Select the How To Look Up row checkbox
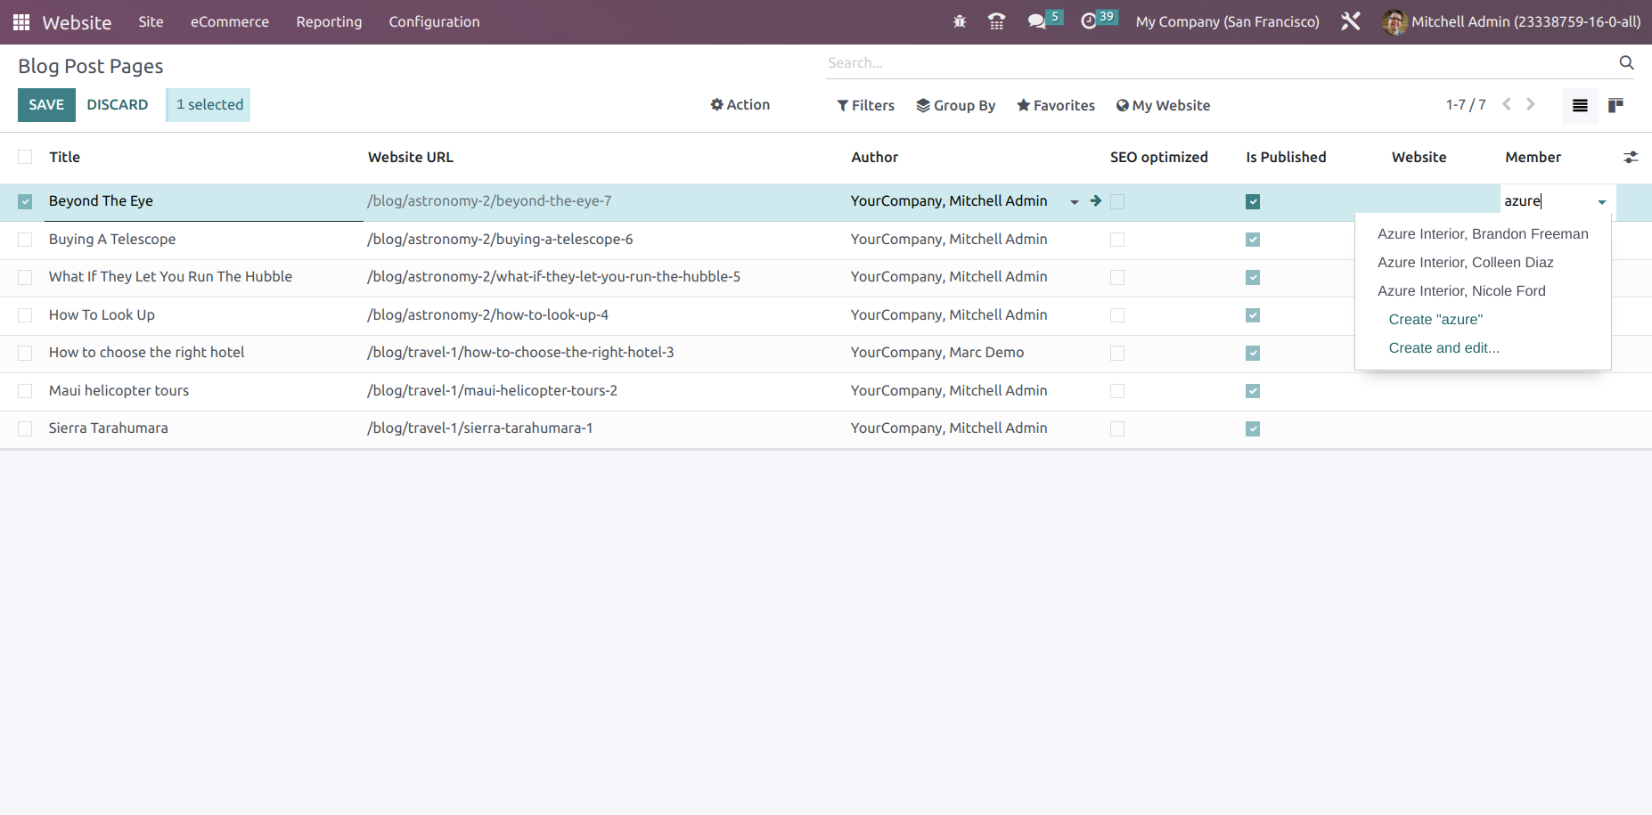 point(24,315)
